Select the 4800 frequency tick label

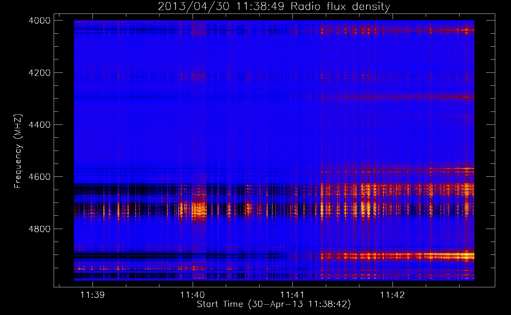click(x=39, y=229)
